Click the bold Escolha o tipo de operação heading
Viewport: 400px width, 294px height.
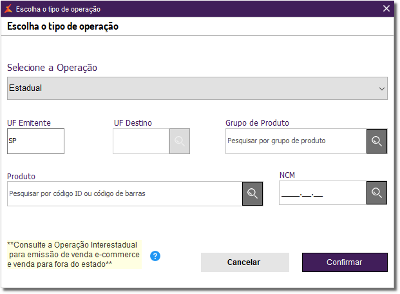click(x=63, y=26)
